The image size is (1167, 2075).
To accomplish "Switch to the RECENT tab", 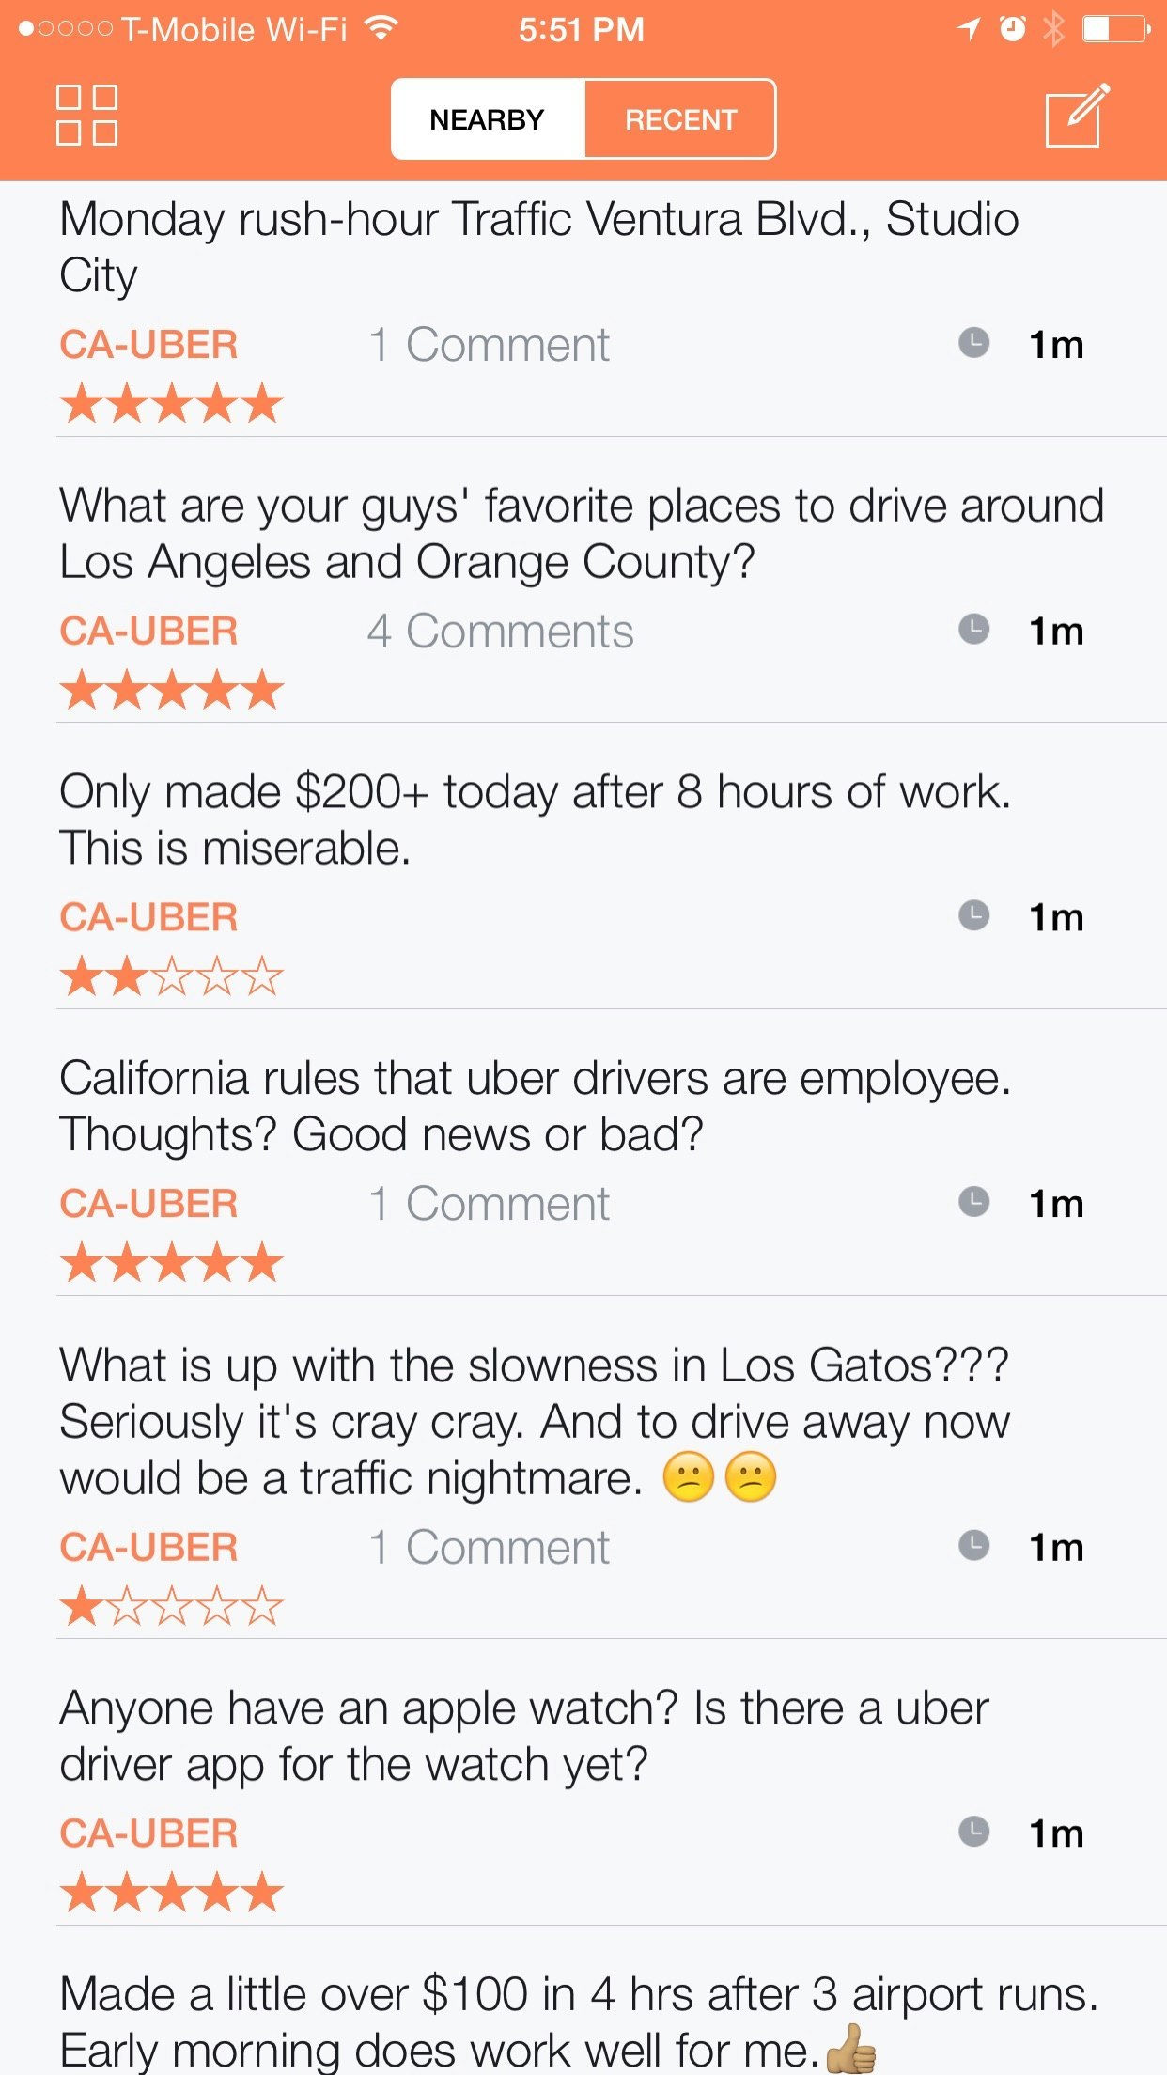I will click(680, 119).
